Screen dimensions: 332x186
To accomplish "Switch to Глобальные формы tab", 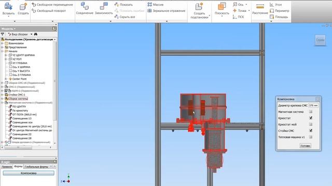I will pos(36,166).
